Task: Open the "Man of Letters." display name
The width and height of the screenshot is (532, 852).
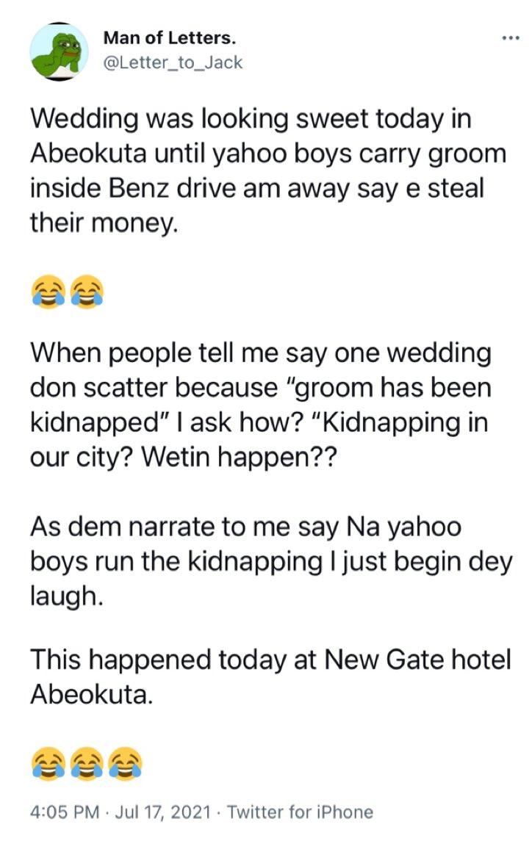Action: tap(169, 38)
